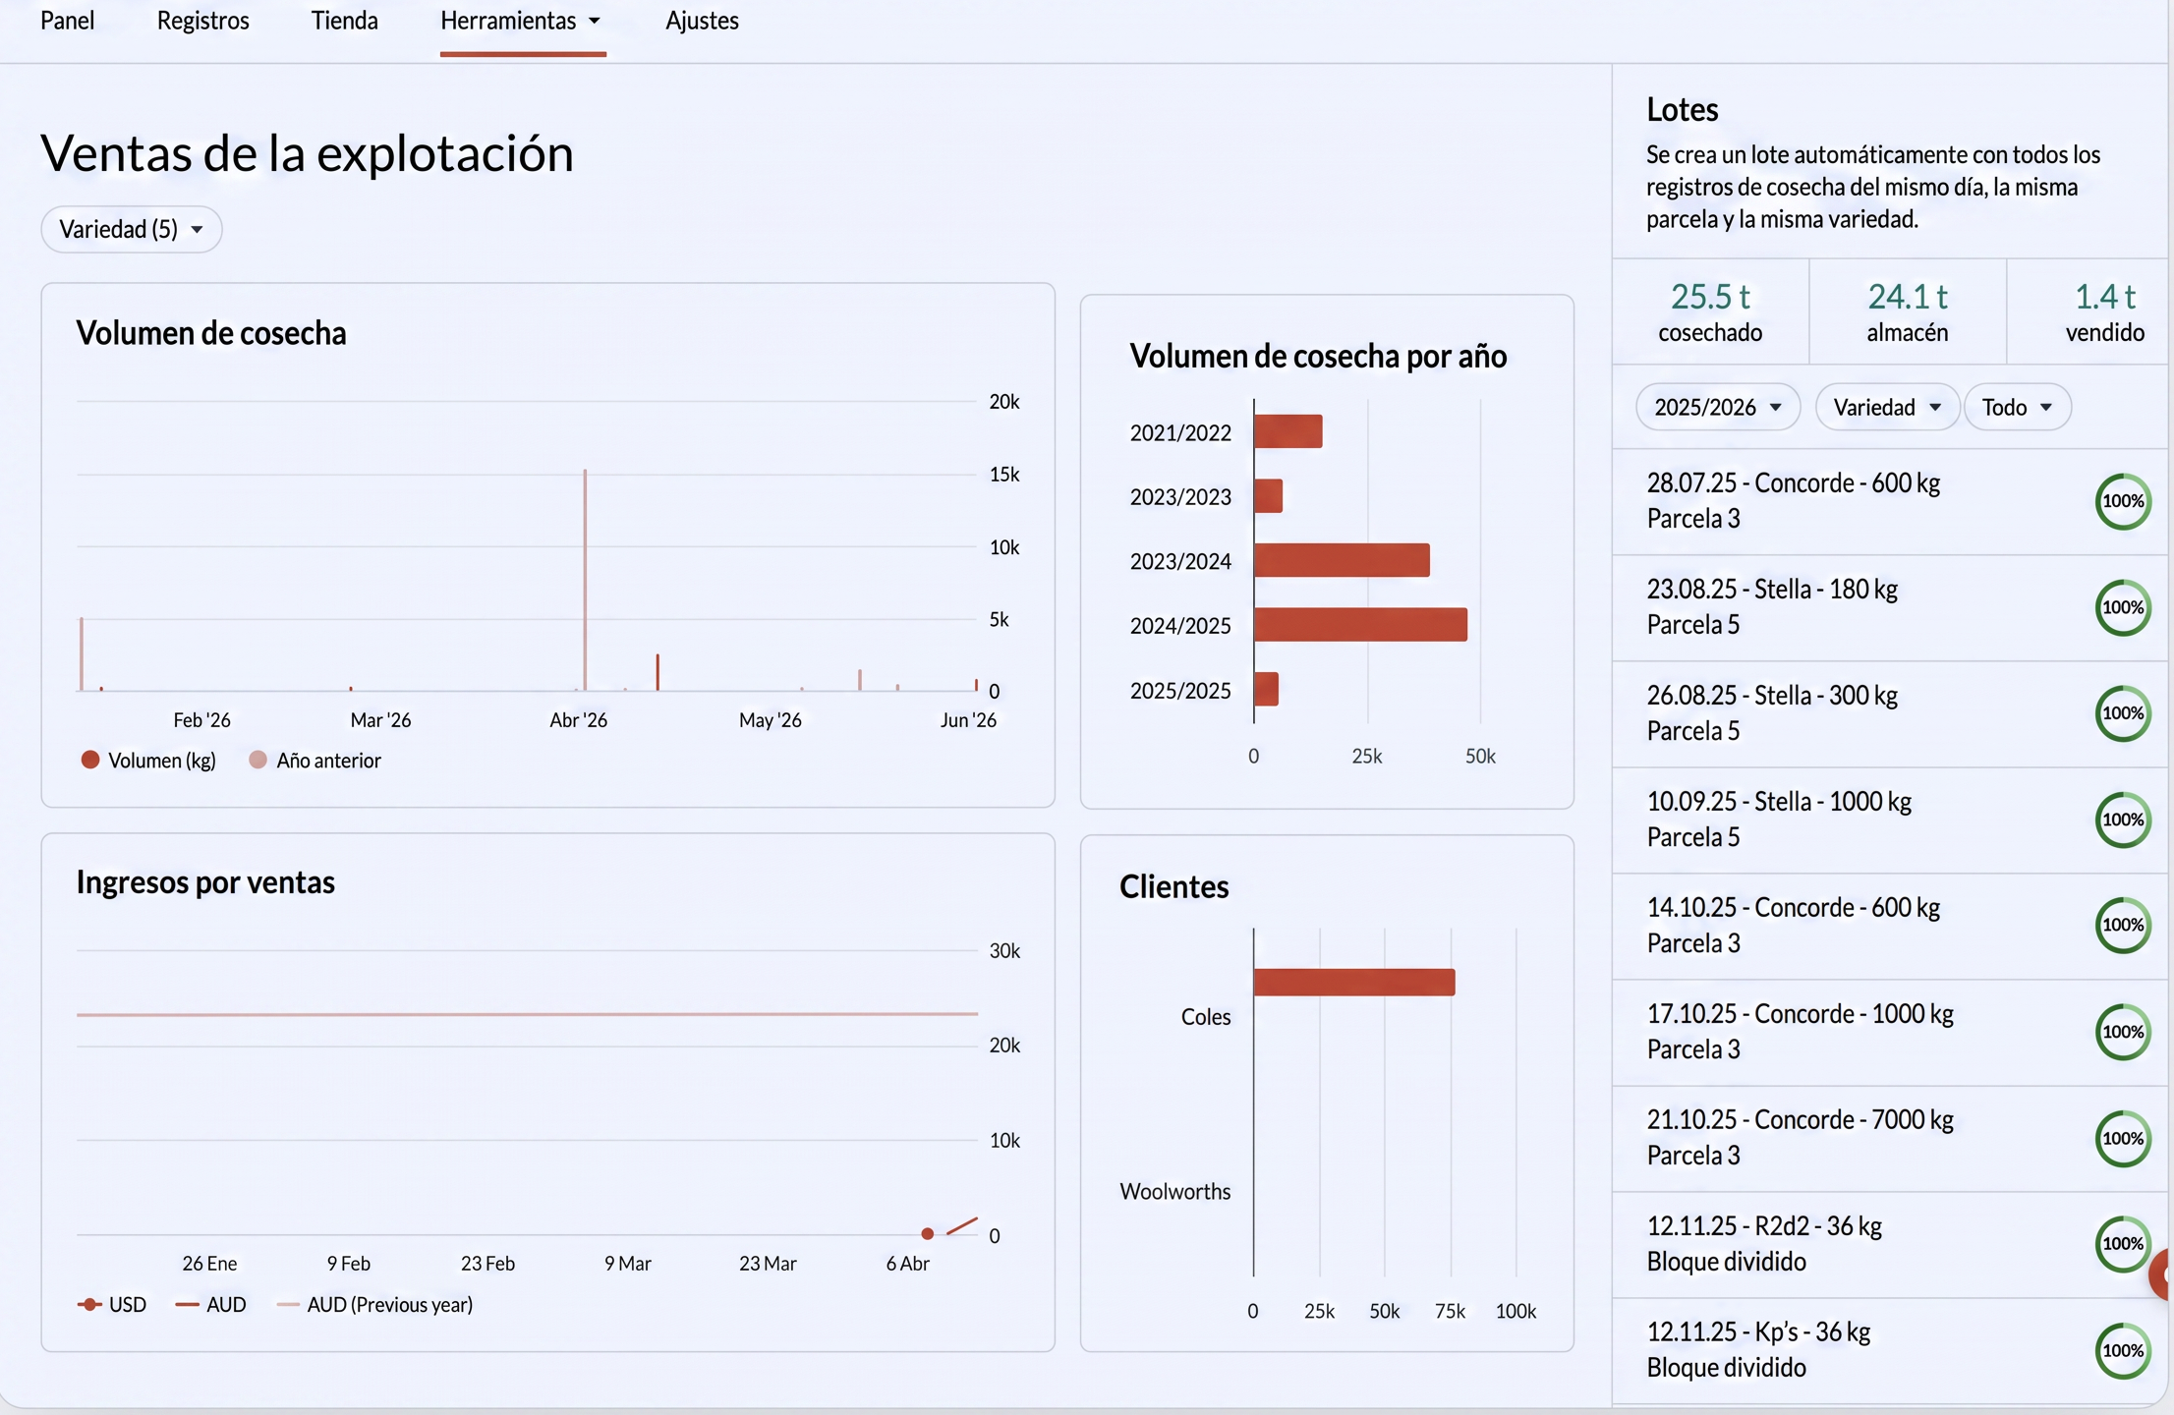The height and width of the screenshot is (1415, 2174).
Task: Expand the Herramientas menu
Action: click(522, 21)
